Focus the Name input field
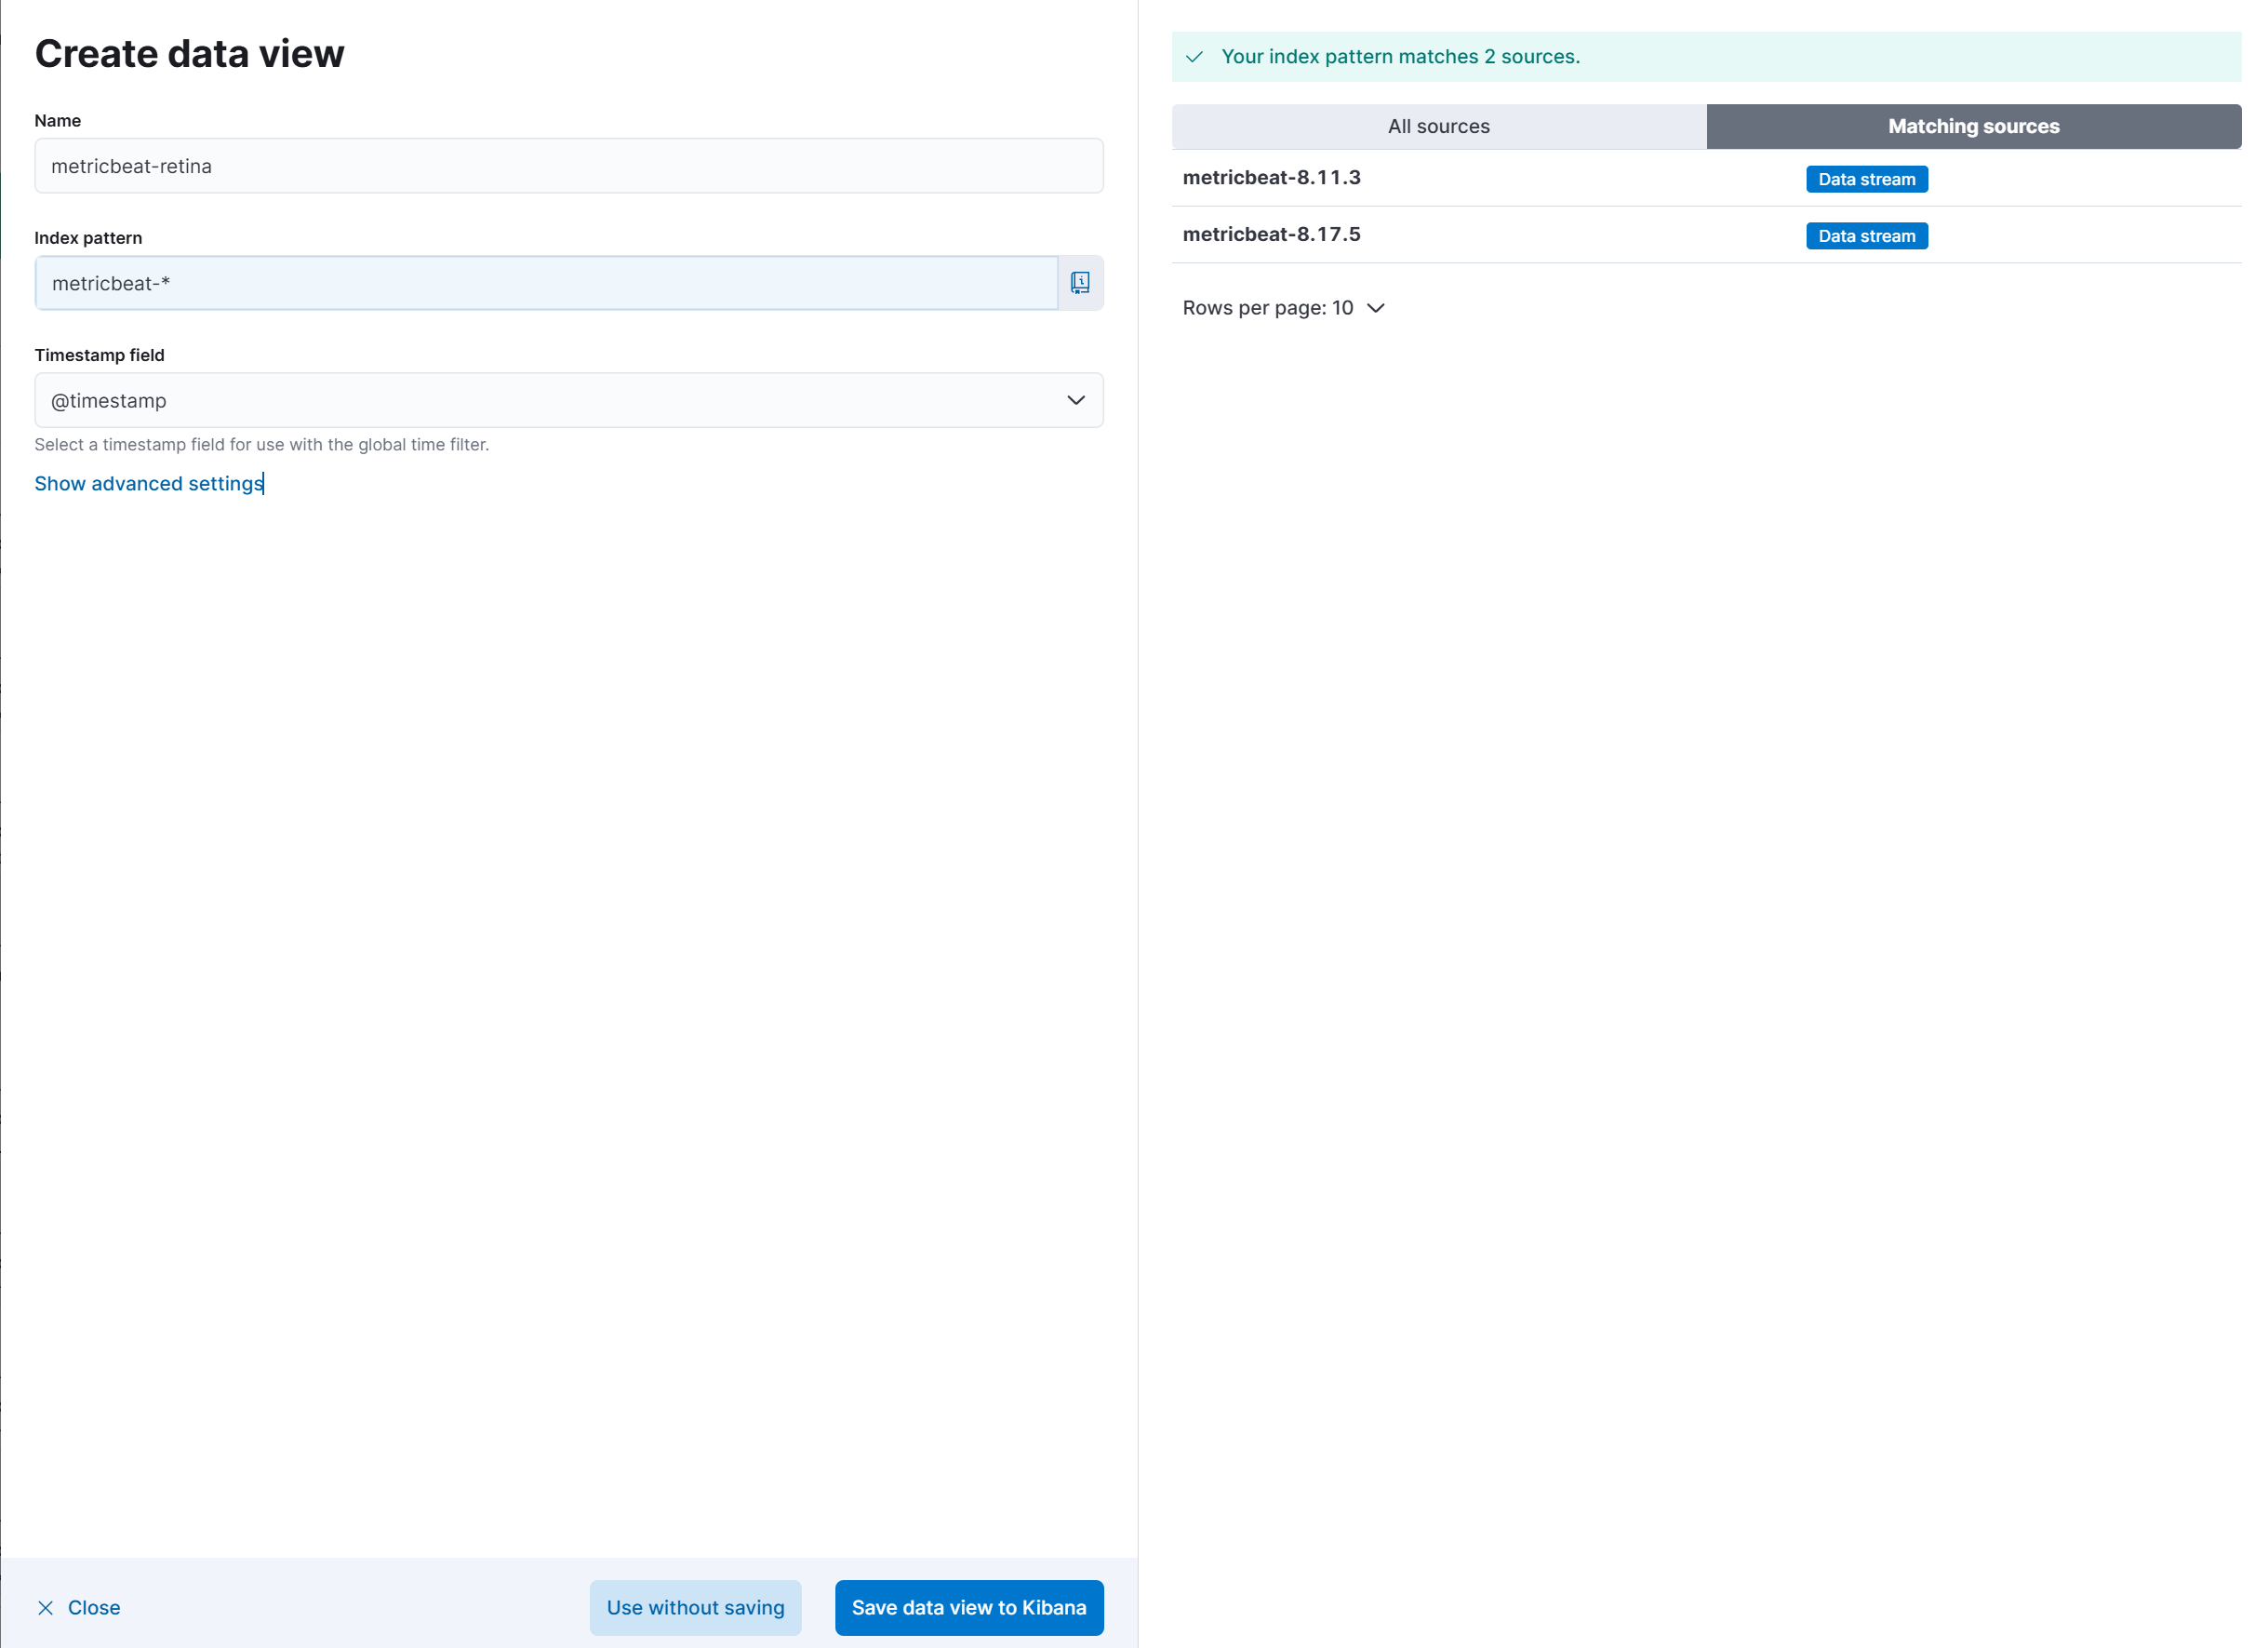Screen dimensions: 2268x1648 [568, 166]
